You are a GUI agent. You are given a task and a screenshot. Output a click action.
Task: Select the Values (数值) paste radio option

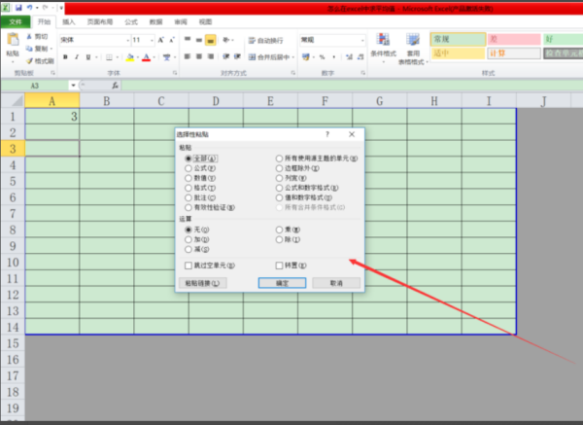189,178
